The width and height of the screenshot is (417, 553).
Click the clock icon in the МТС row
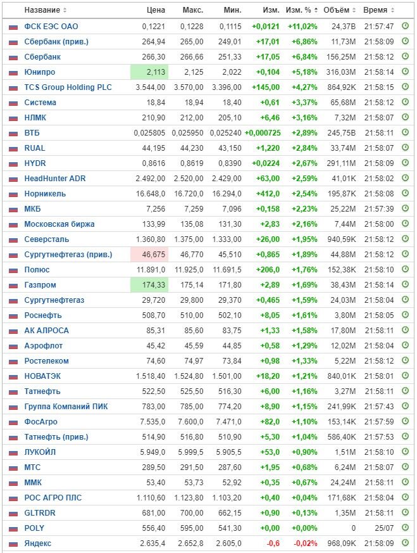(406, 466)
